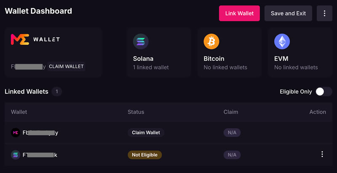The image size is (337, 173).
Task: Click the Solana icon in second wallet row
Action: (x=15, y=155)
